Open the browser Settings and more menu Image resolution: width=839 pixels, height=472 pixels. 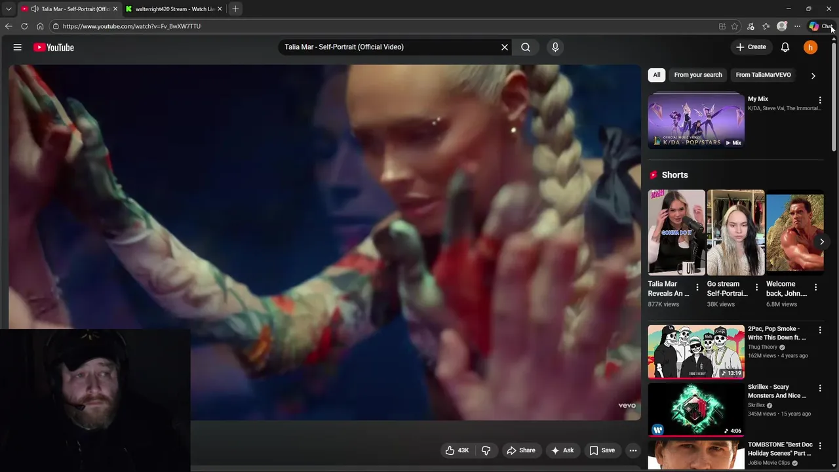pyautogui.click(x=797, y=26)
